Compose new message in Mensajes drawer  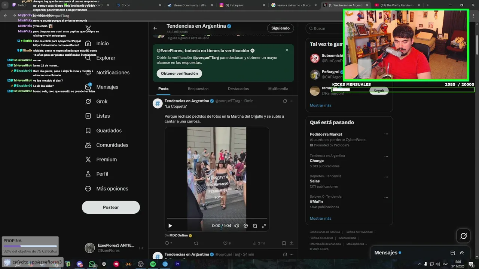tap(453, 253)
